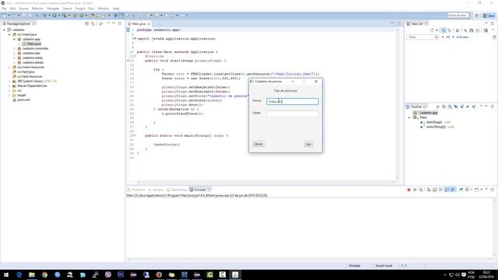Click the Eclipse New file toolbar icon
The height and width of the screenshot is (280, 498).
click(5, 16)
